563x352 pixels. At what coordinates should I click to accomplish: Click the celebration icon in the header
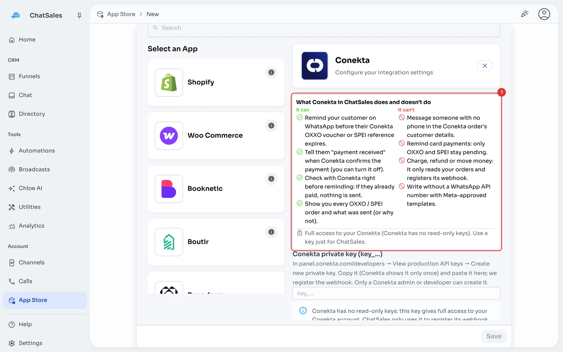click(525, 14)
